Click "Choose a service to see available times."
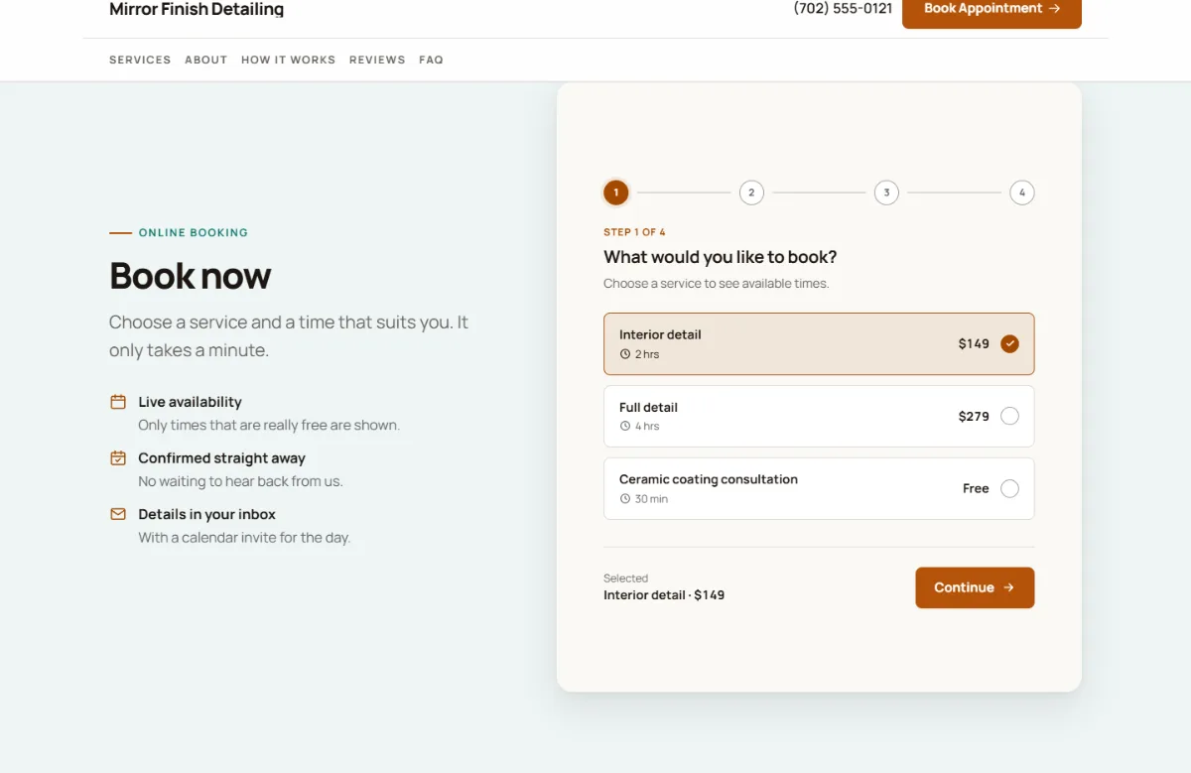Screen dimensions: 1191x773 tap(717, 284)
